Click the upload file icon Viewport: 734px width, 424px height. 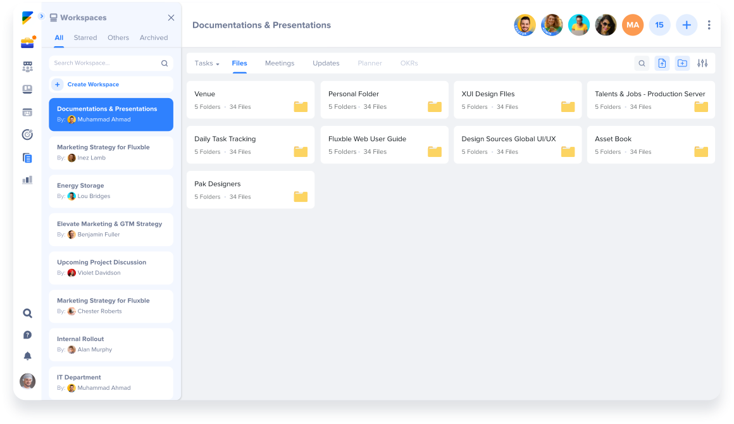pos(662,63)
